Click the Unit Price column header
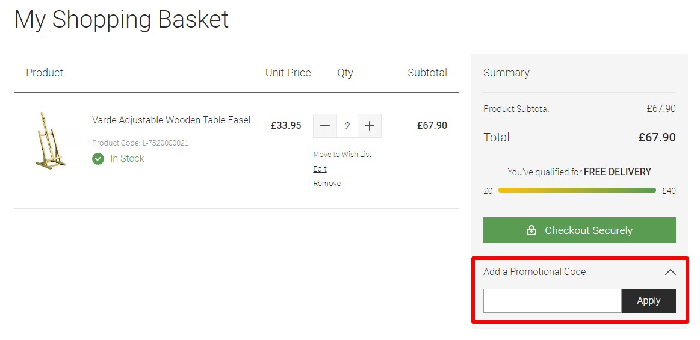Screen dimensions: 700x340 point(288,73)
